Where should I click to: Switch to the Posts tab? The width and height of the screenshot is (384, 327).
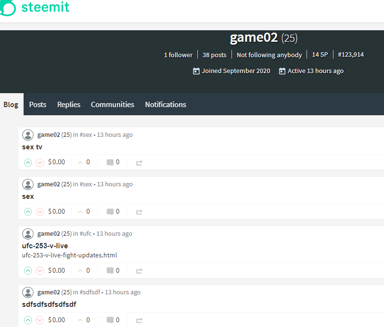[38, 104]
